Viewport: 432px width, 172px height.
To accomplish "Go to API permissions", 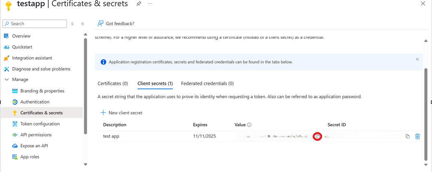I will point(36,135).
